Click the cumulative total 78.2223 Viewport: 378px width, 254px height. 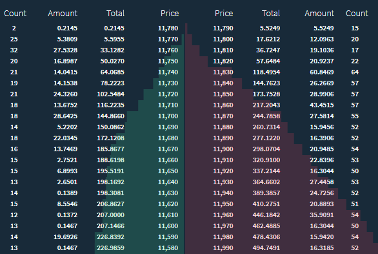click(x=112, y=83)
